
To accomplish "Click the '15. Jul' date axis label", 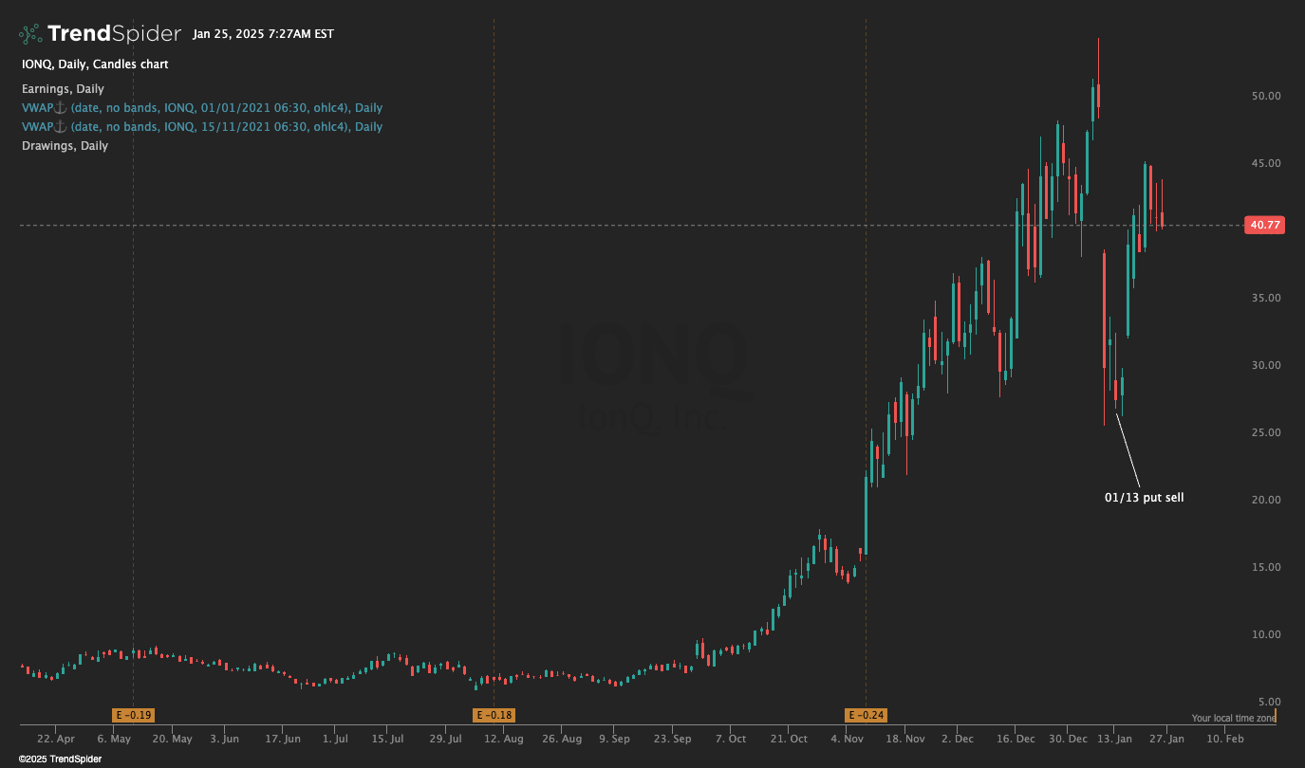I will (388, 739).
